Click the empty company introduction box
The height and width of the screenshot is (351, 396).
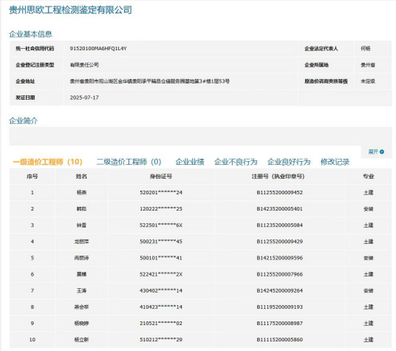pyautogui.click(x=200, y=136)
